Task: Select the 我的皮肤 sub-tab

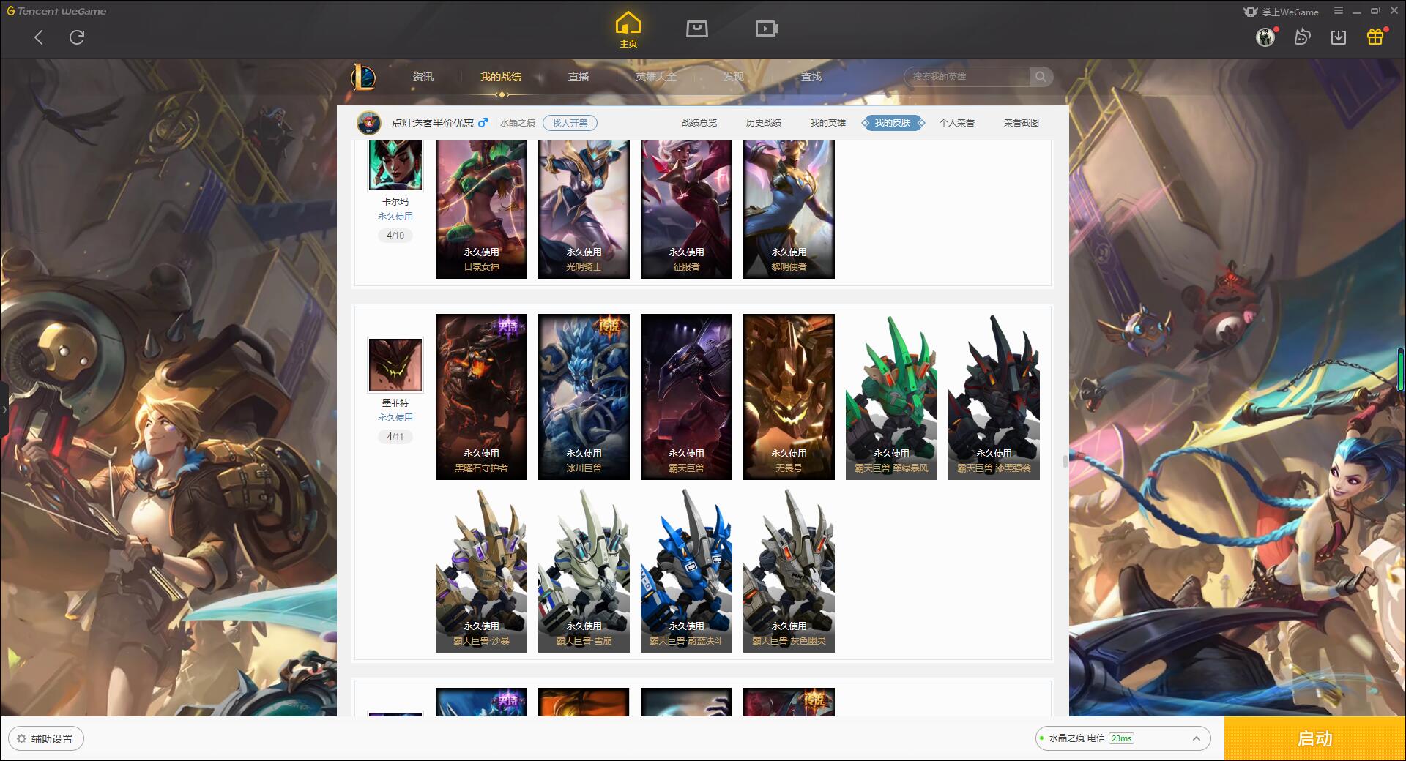Action: click(x=893, y=123)
